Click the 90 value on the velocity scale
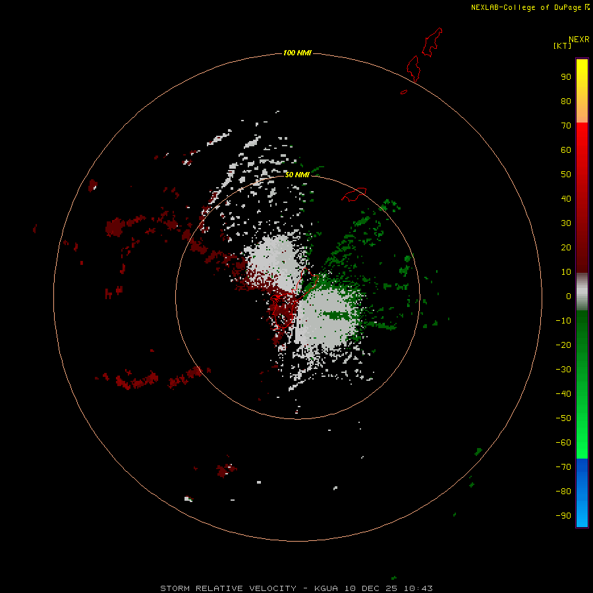 tap(566, 77)
